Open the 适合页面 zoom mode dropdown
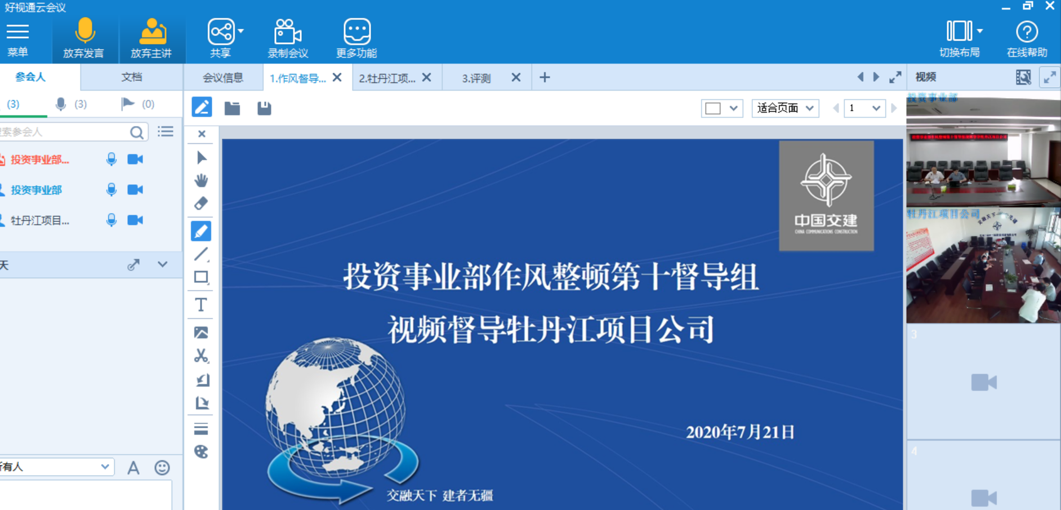Image resolution: width=1061 pixels, height=510 pixels. click(x=785, y=108)
